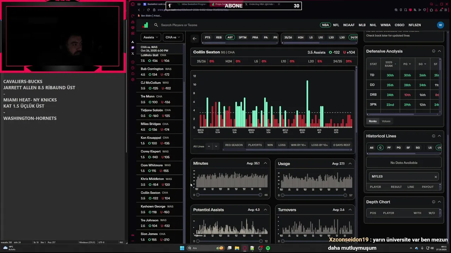The image size is (451, 253).
Task: Toggle the L10 range filter in the top range bar
Action: coord(321,37)
